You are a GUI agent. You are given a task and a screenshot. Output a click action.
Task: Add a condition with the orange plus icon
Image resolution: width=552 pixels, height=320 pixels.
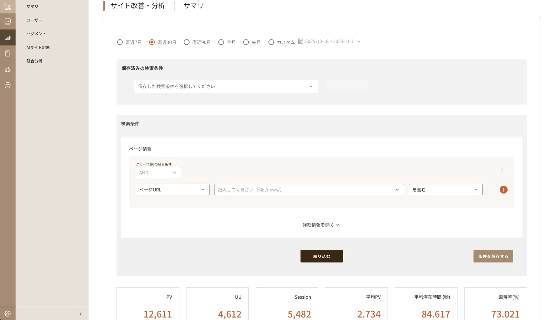pos(503,190)
